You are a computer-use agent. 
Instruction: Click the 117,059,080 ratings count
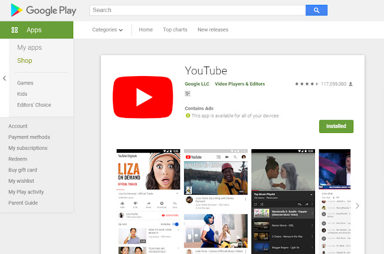(x=334, y=84)
